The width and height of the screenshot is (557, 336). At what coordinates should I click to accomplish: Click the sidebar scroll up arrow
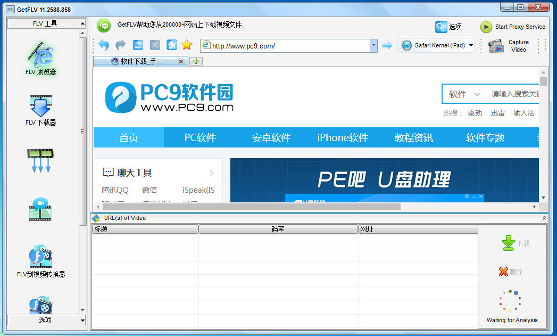(x=82, y=33)
